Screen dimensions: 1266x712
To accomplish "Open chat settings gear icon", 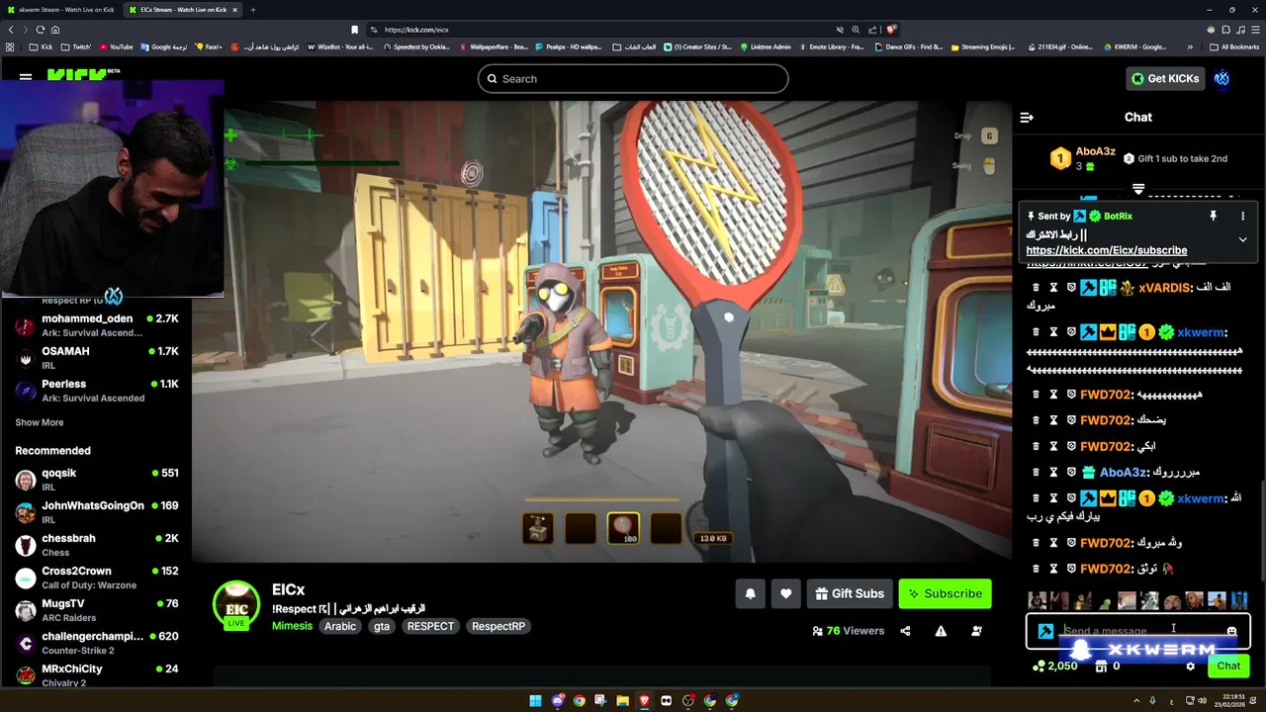I will (x=1190, y=666).
